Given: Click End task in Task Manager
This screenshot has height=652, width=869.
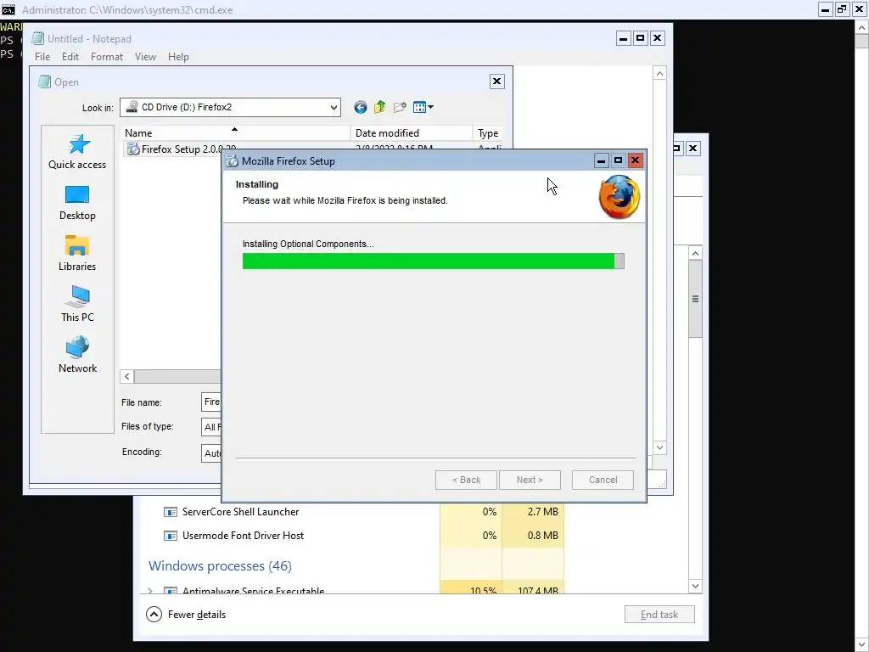Looking at the screenshot, I should [659, 615].
